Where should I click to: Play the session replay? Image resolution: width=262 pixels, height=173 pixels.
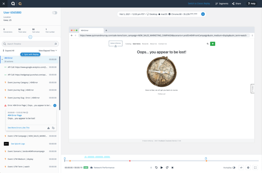click(x=162, y=168)
